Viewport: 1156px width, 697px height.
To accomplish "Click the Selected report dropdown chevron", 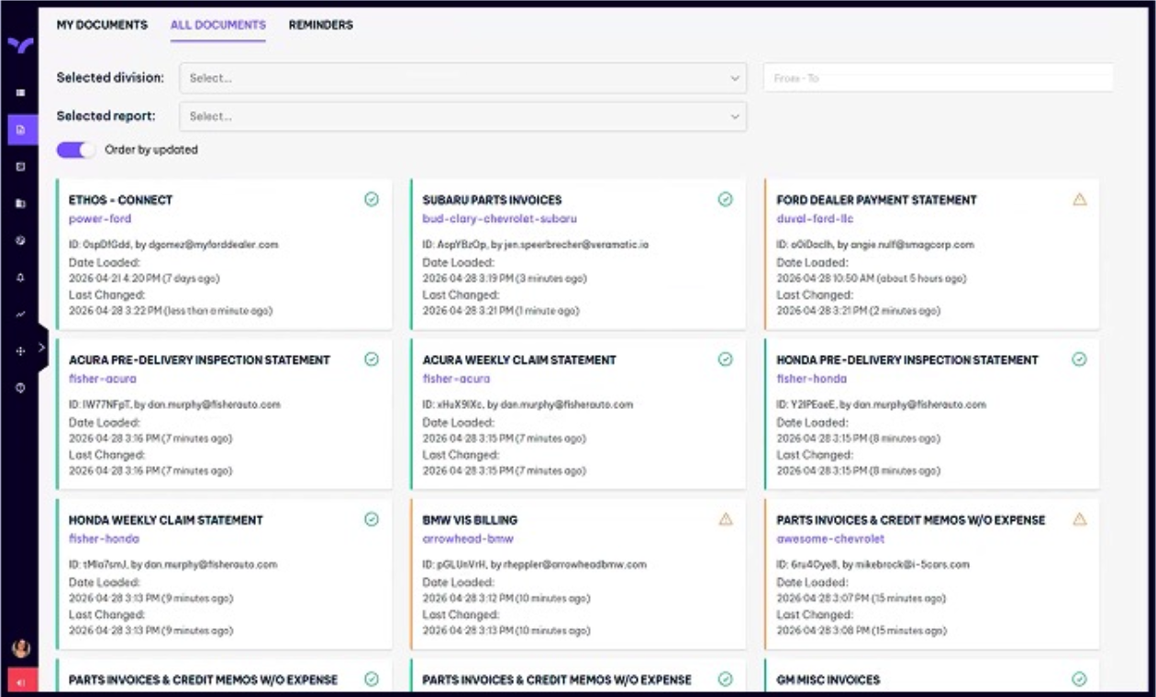I will pyautogui.click(x=735, y=116).
